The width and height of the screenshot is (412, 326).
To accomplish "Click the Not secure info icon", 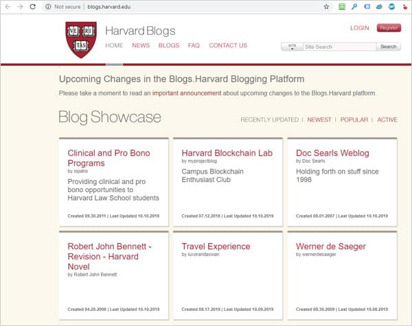I will click(48, 7).
